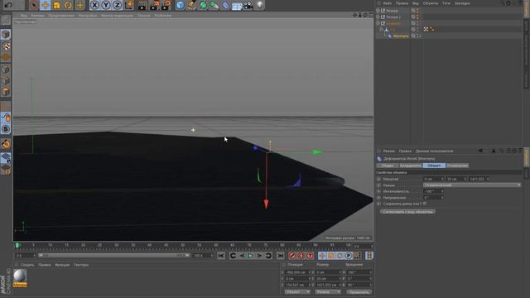The image size is (530, 298).
Task: Go back with Attribute Manager left arrow
Action: click(480, 151)
